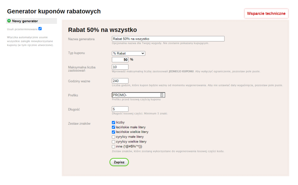The image size is (298, 185).
Task: Open the Typ kuponu dropdown
Action: point(129,53)
